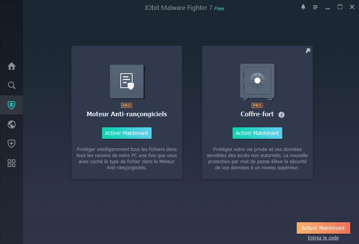Select the Protect shield sidebar icon
Screen dimensions: 359x244
11,105
